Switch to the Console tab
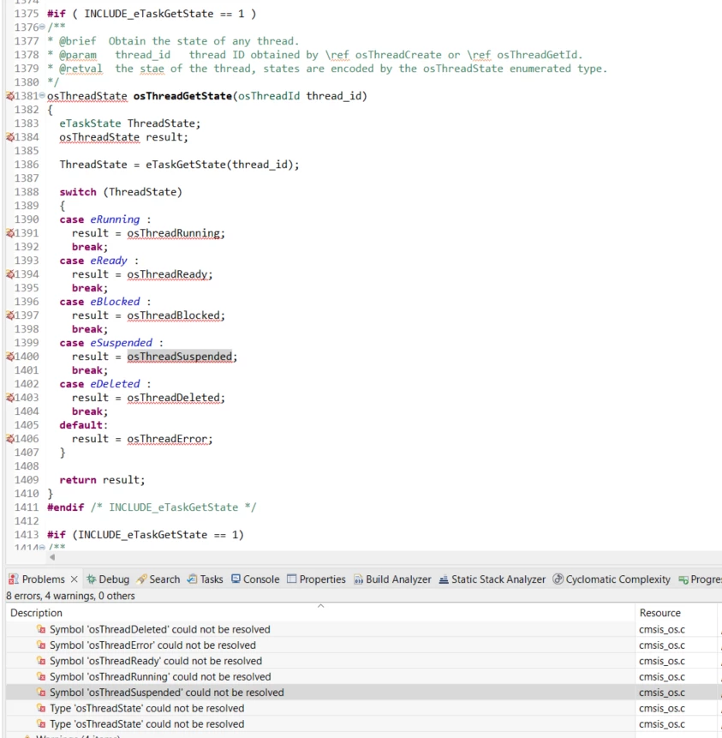Screen dimensions: 722x738 (255, 579)
